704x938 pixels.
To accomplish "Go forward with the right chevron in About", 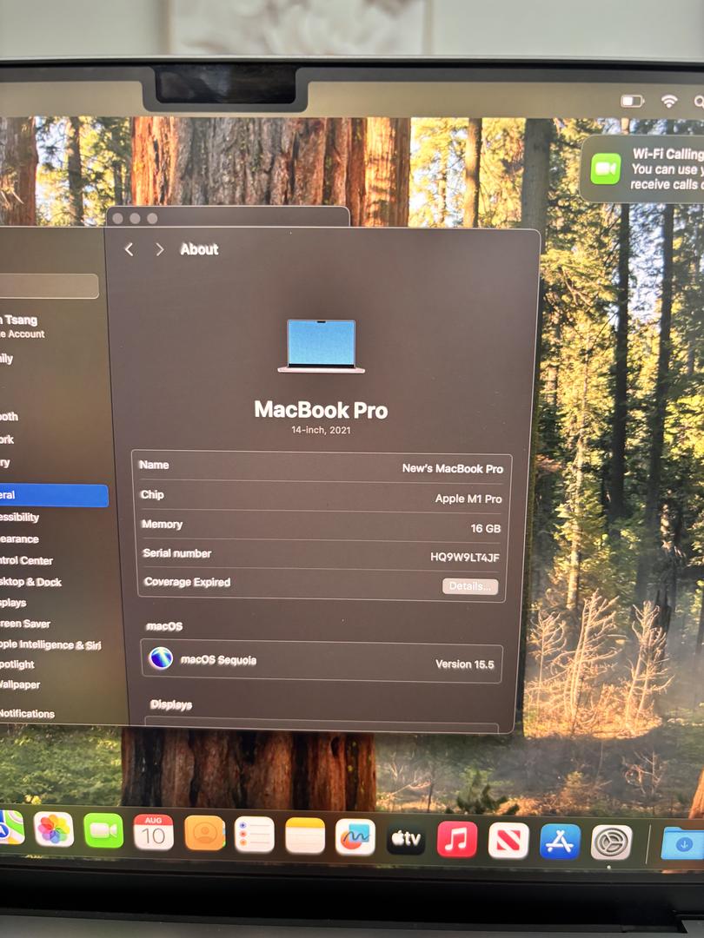I will 159,249.
